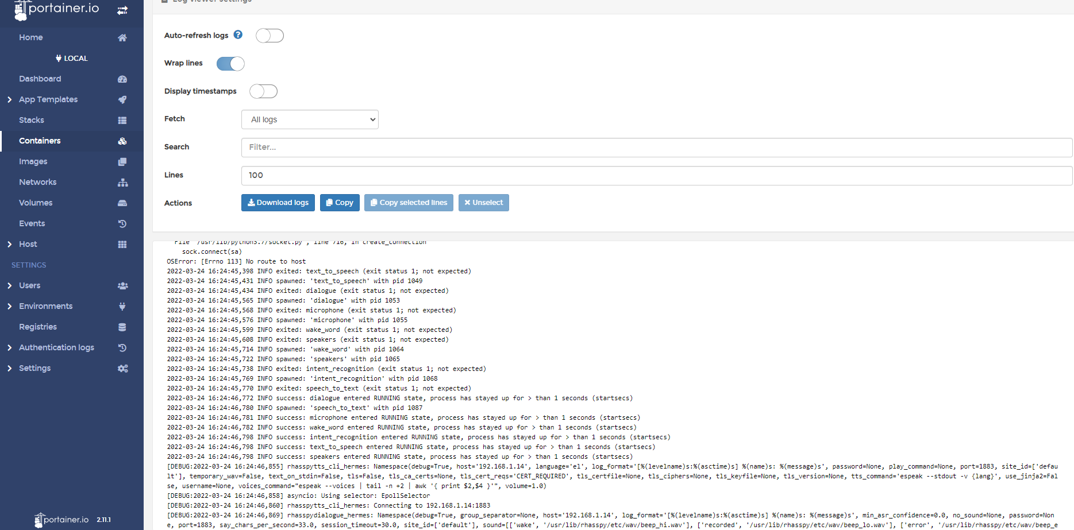Click the App Templates rocket icon

coord(122,100)
